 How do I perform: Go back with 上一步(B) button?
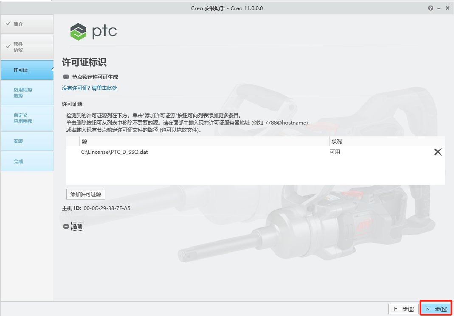pyautogui.click(x=403, y=309)
